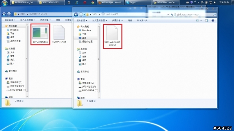
Task: Open recent pages dropdown in X101-ASUS-0502 window
Action: (84, 15)
